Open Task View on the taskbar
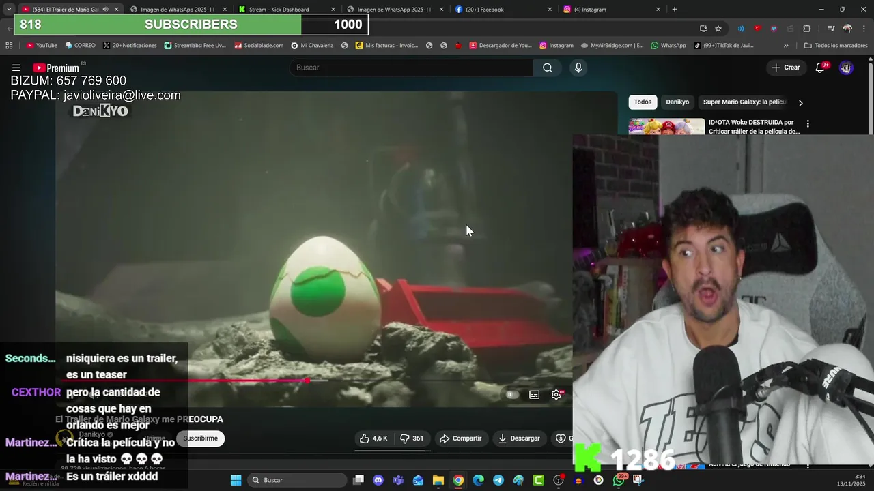The height and width of the screenshot is (491, 874). click(x=358, y=480)
